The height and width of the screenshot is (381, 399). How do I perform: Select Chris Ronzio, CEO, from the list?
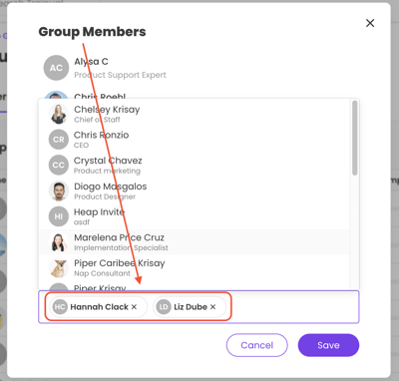[195, 140]
